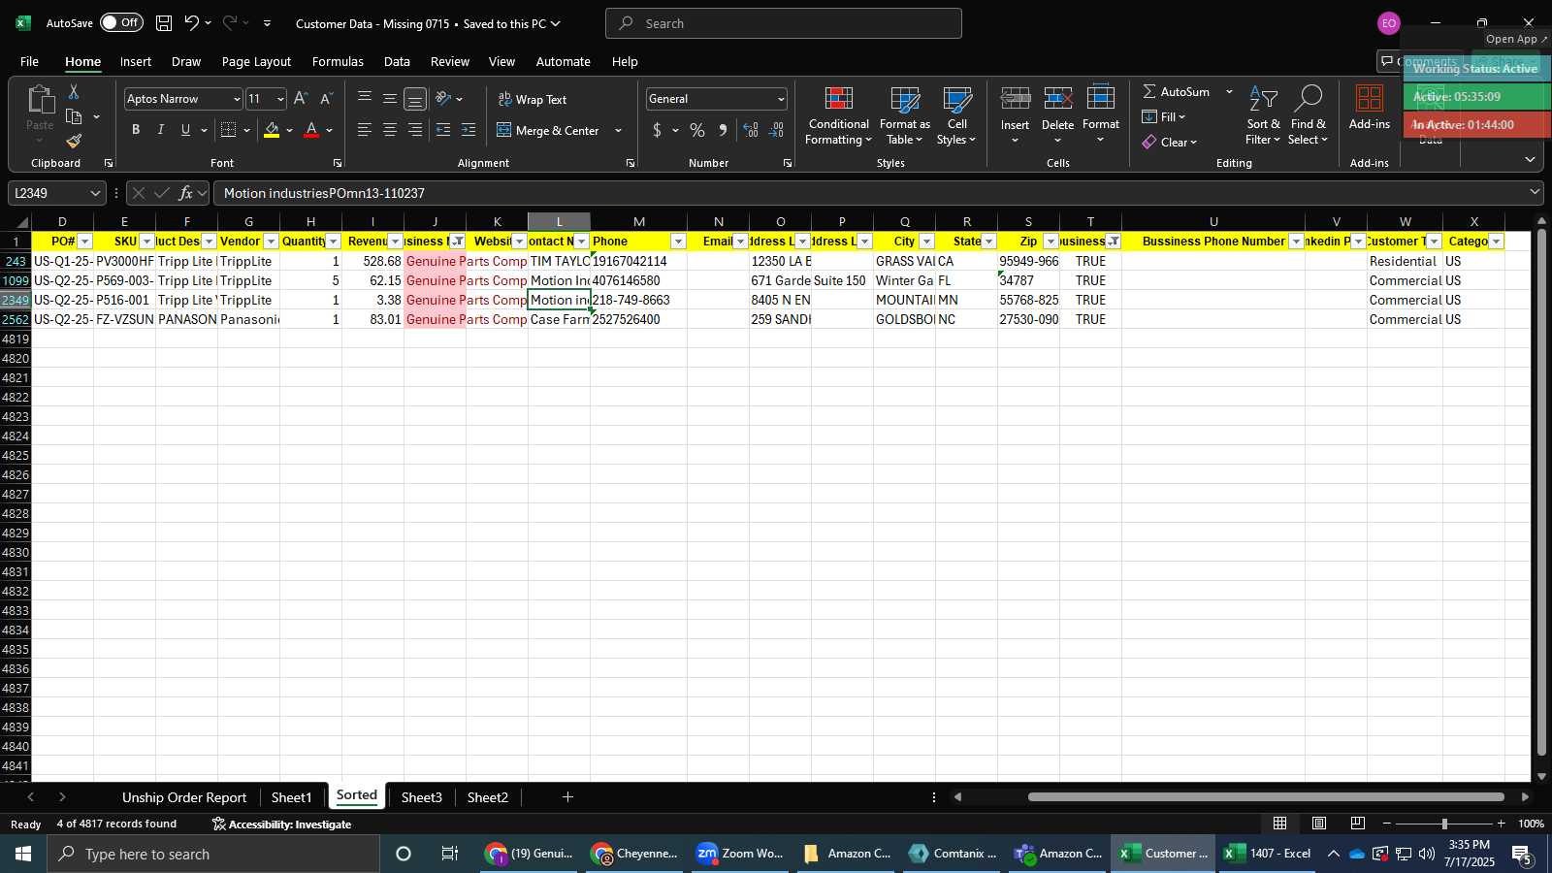Click the Cut scissors icon
Viewport: 1552px width, 873px height.
point(74,91)
